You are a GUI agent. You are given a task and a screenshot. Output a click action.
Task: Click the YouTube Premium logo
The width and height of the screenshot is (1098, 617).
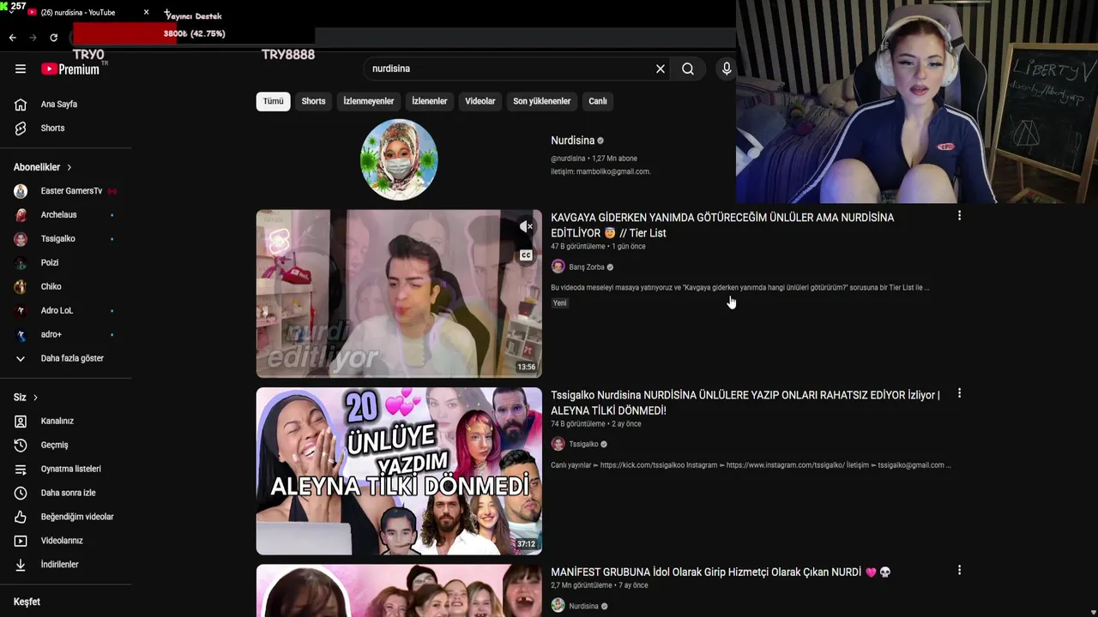pos(70,69)
